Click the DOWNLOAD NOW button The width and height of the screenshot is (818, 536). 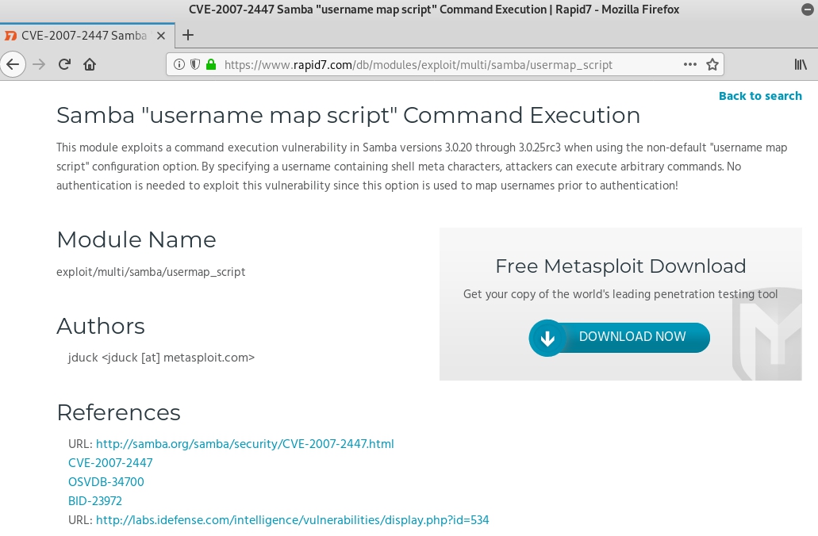coord(619,338)
